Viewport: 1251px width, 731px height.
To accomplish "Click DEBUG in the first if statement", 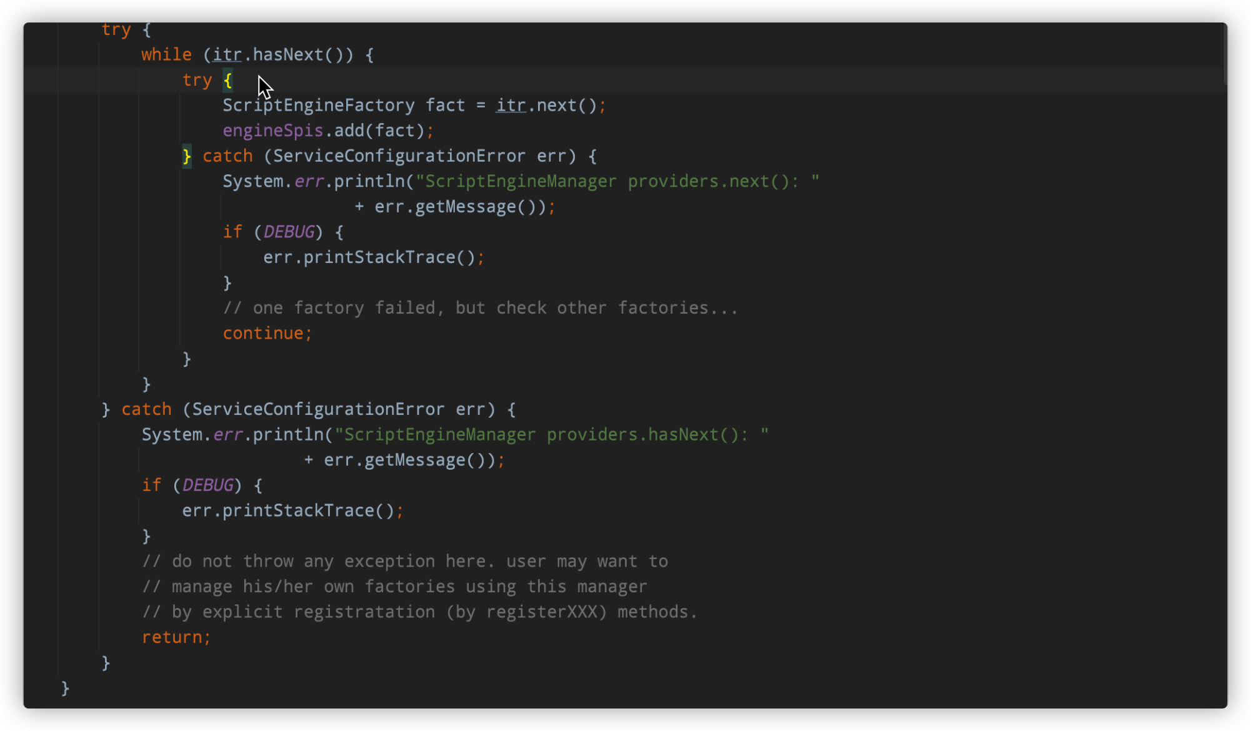I will (x=289, y=232).
